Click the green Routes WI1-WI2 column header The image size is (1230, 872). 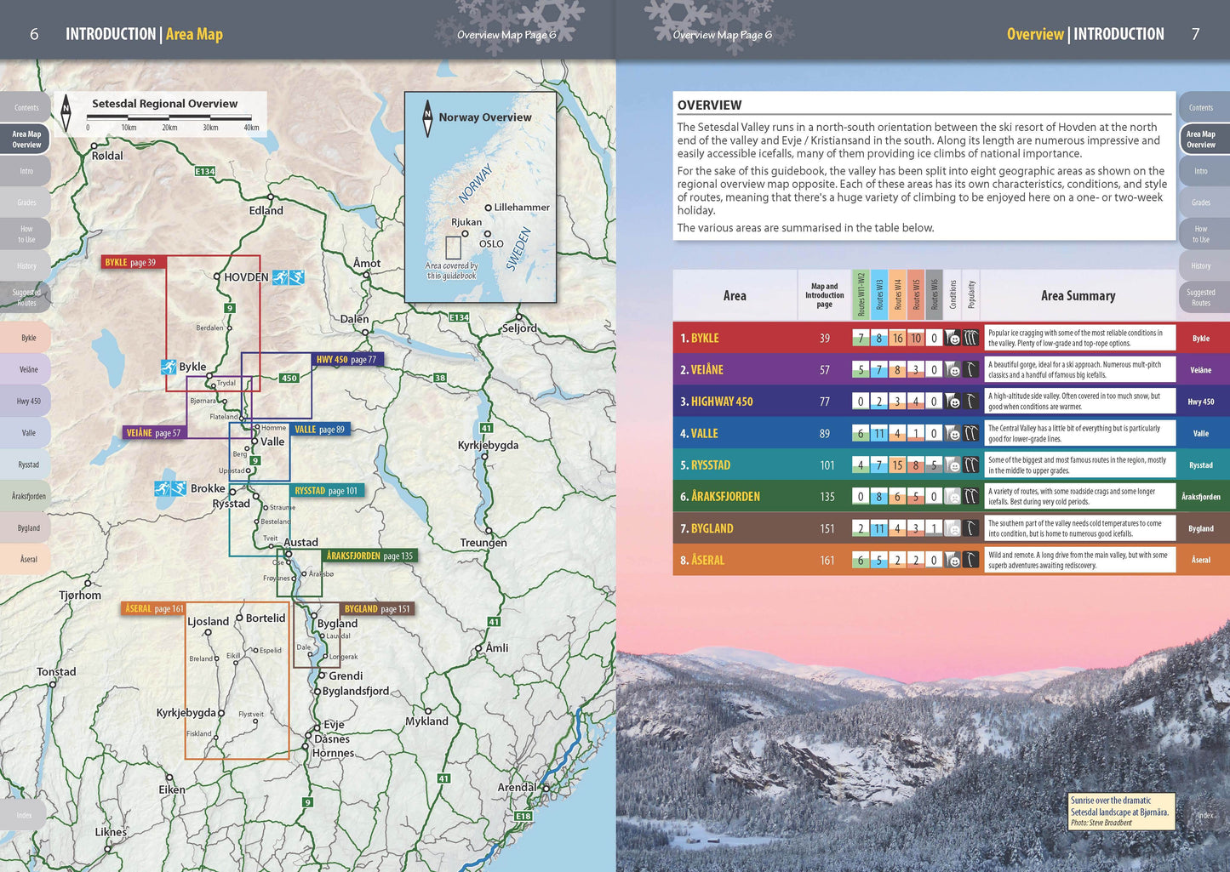[861, 295]
